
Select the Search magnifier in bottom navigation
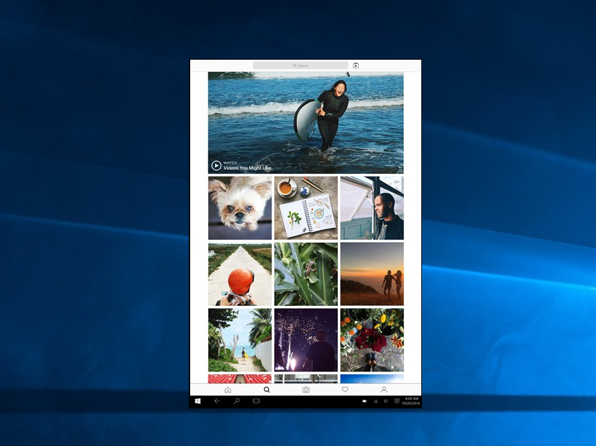point(267,389)
